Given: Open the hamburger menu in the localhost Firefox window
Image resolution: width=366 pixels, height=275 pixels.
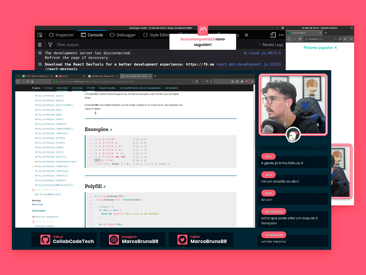Looking at the screenshot, I should point(351,39).
